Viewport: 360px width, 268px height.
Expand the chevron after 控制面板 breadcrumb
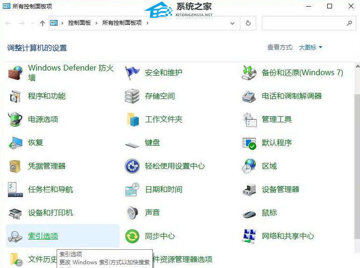point(96,23)
